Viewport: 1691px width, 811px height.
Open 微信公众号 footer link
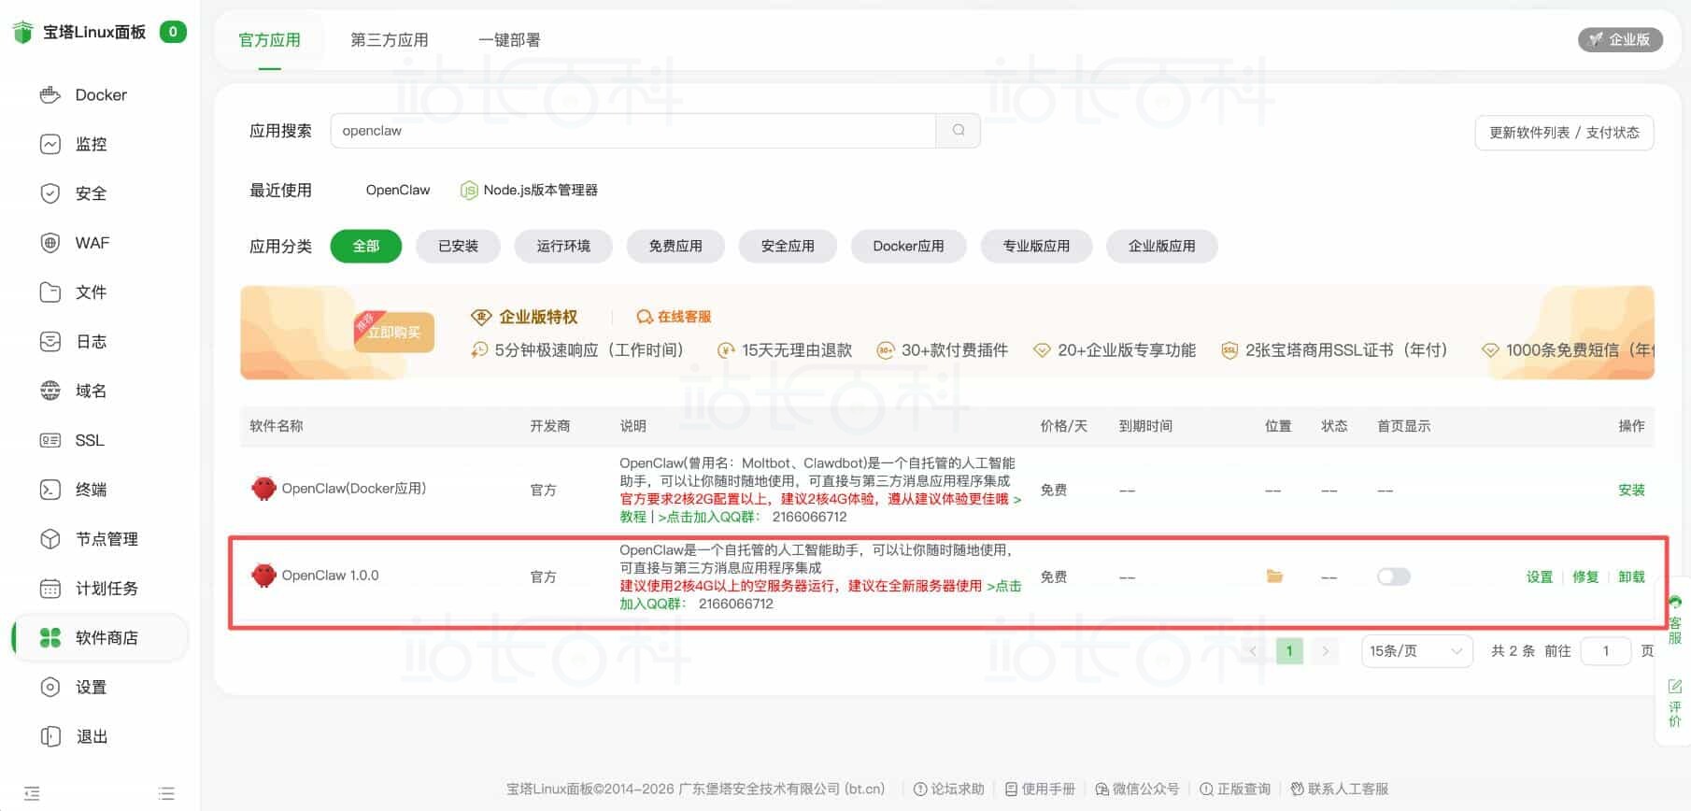click(x=1137, y=789)
